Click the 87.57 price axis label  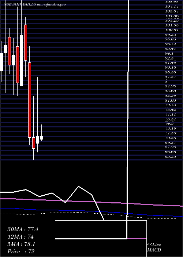point(171,77)
